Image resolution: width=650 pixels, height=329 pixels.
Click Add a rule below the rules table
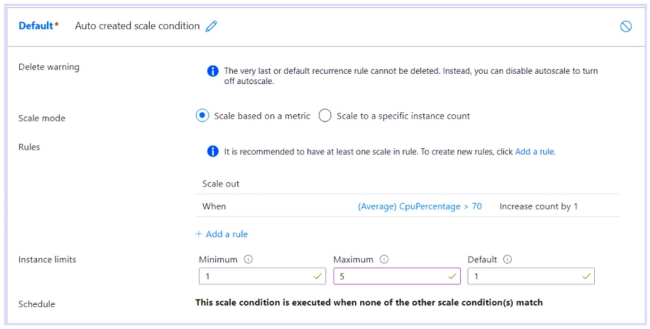(x=227, y=234)
